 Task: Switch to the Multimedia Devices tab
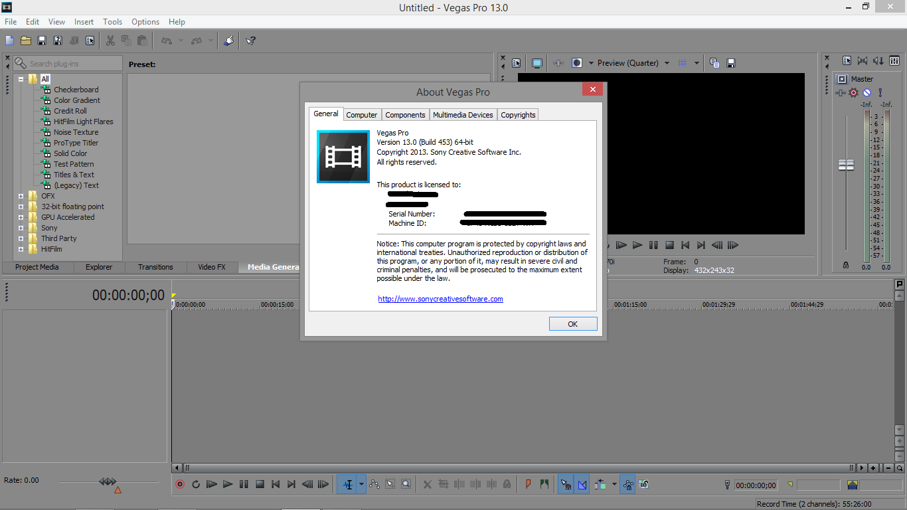point(463,115)
